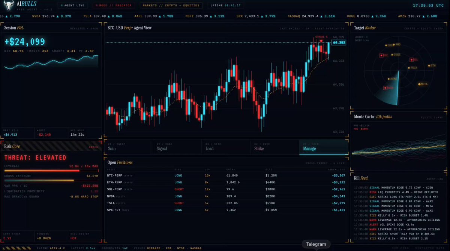This screenshot has width=450, height=251.
Task: Click the TSLA dot on Target Radar
Action: point(409,68)
